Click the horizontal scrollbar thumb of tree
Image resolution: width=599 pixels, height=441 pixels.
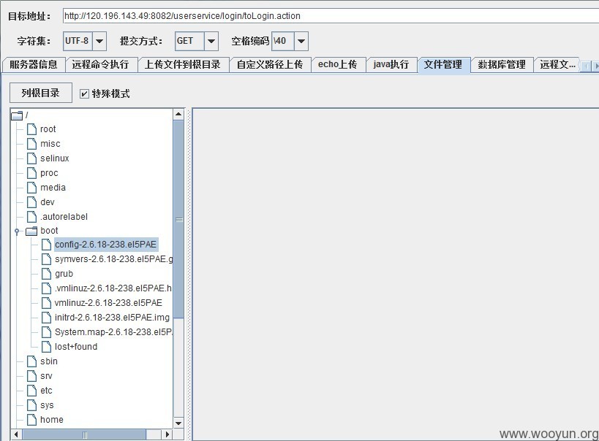click(84, 434)
